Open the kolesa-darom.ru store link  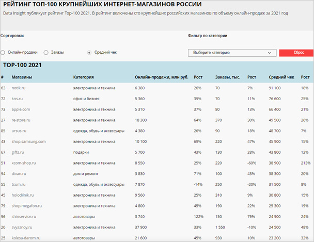coord(26,238)
